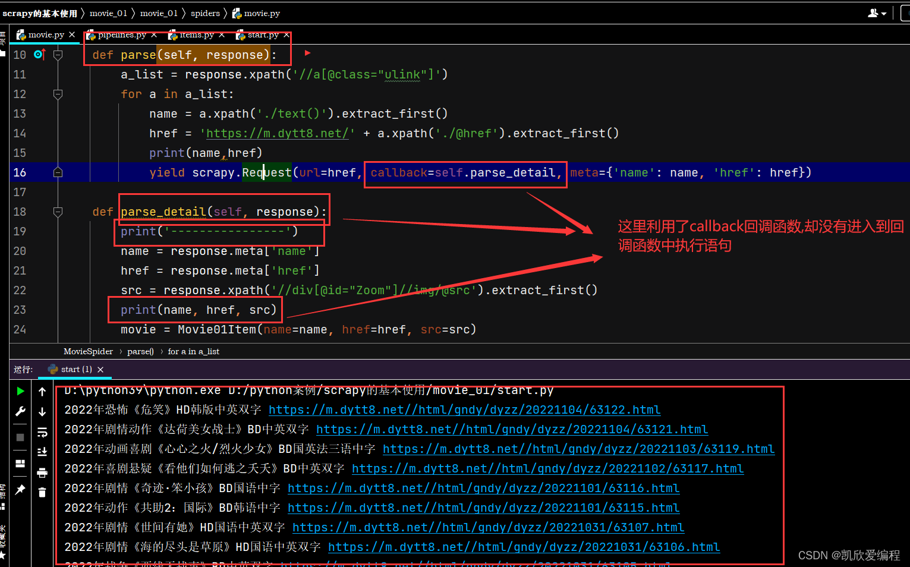Click override gutter icon on line 10
Viewport: 910px width, 567px height.
click(x=40, y=55)
